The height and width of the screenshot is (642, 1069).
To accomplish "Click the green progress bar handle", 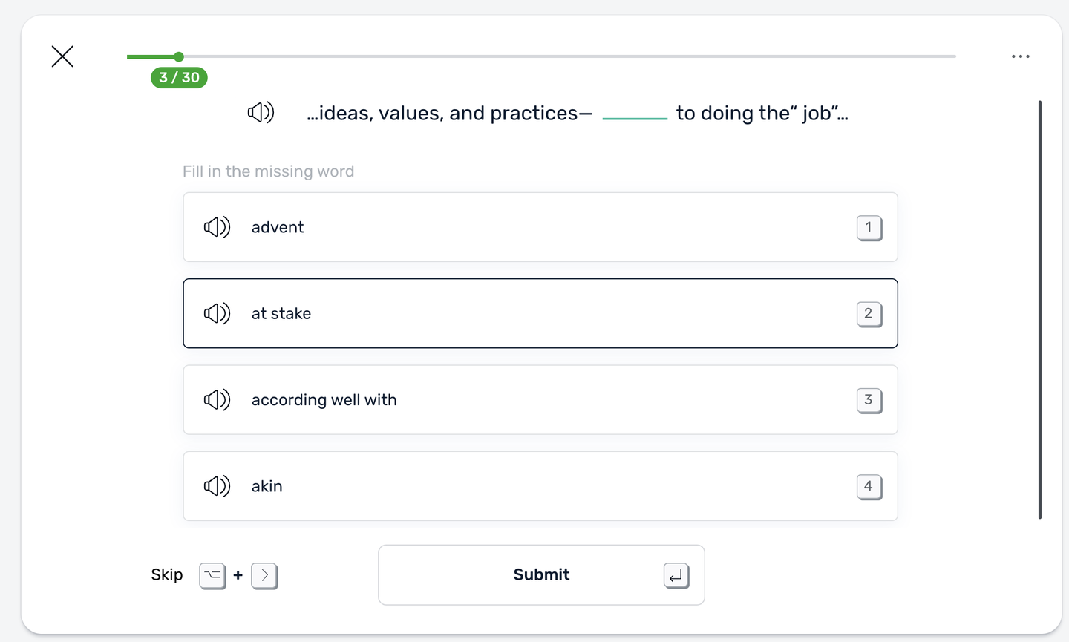I will [179, 56].
